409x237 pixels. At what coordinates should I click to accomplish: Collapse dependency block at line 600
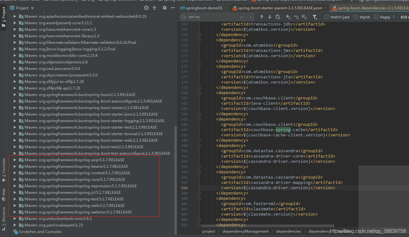pos(199,198)
